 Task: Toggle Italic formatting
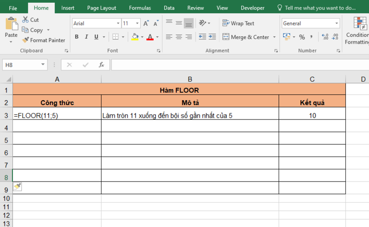click(x=86, y=37)
